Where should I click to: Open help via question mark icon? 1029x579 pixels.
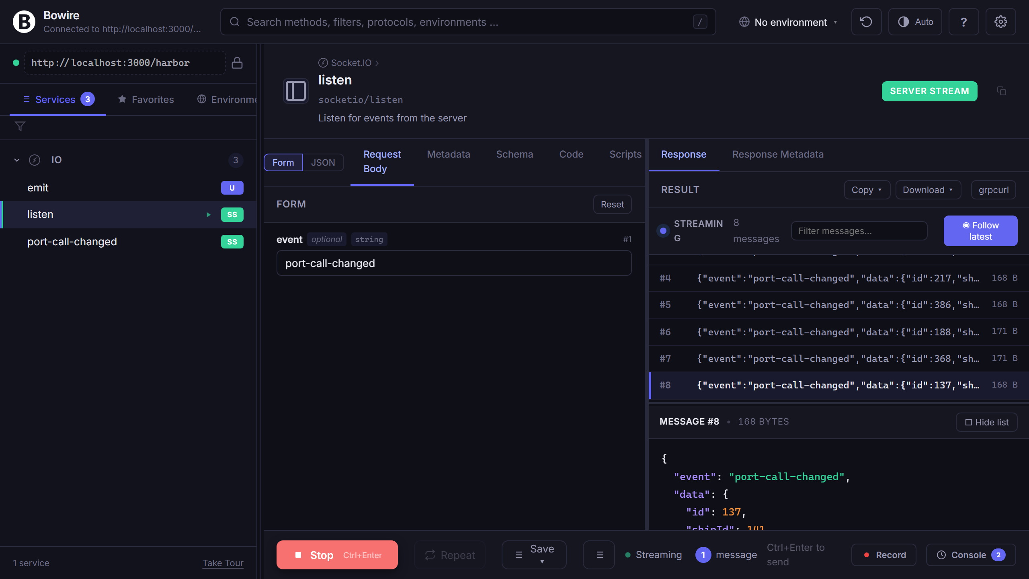coord(963,22)
